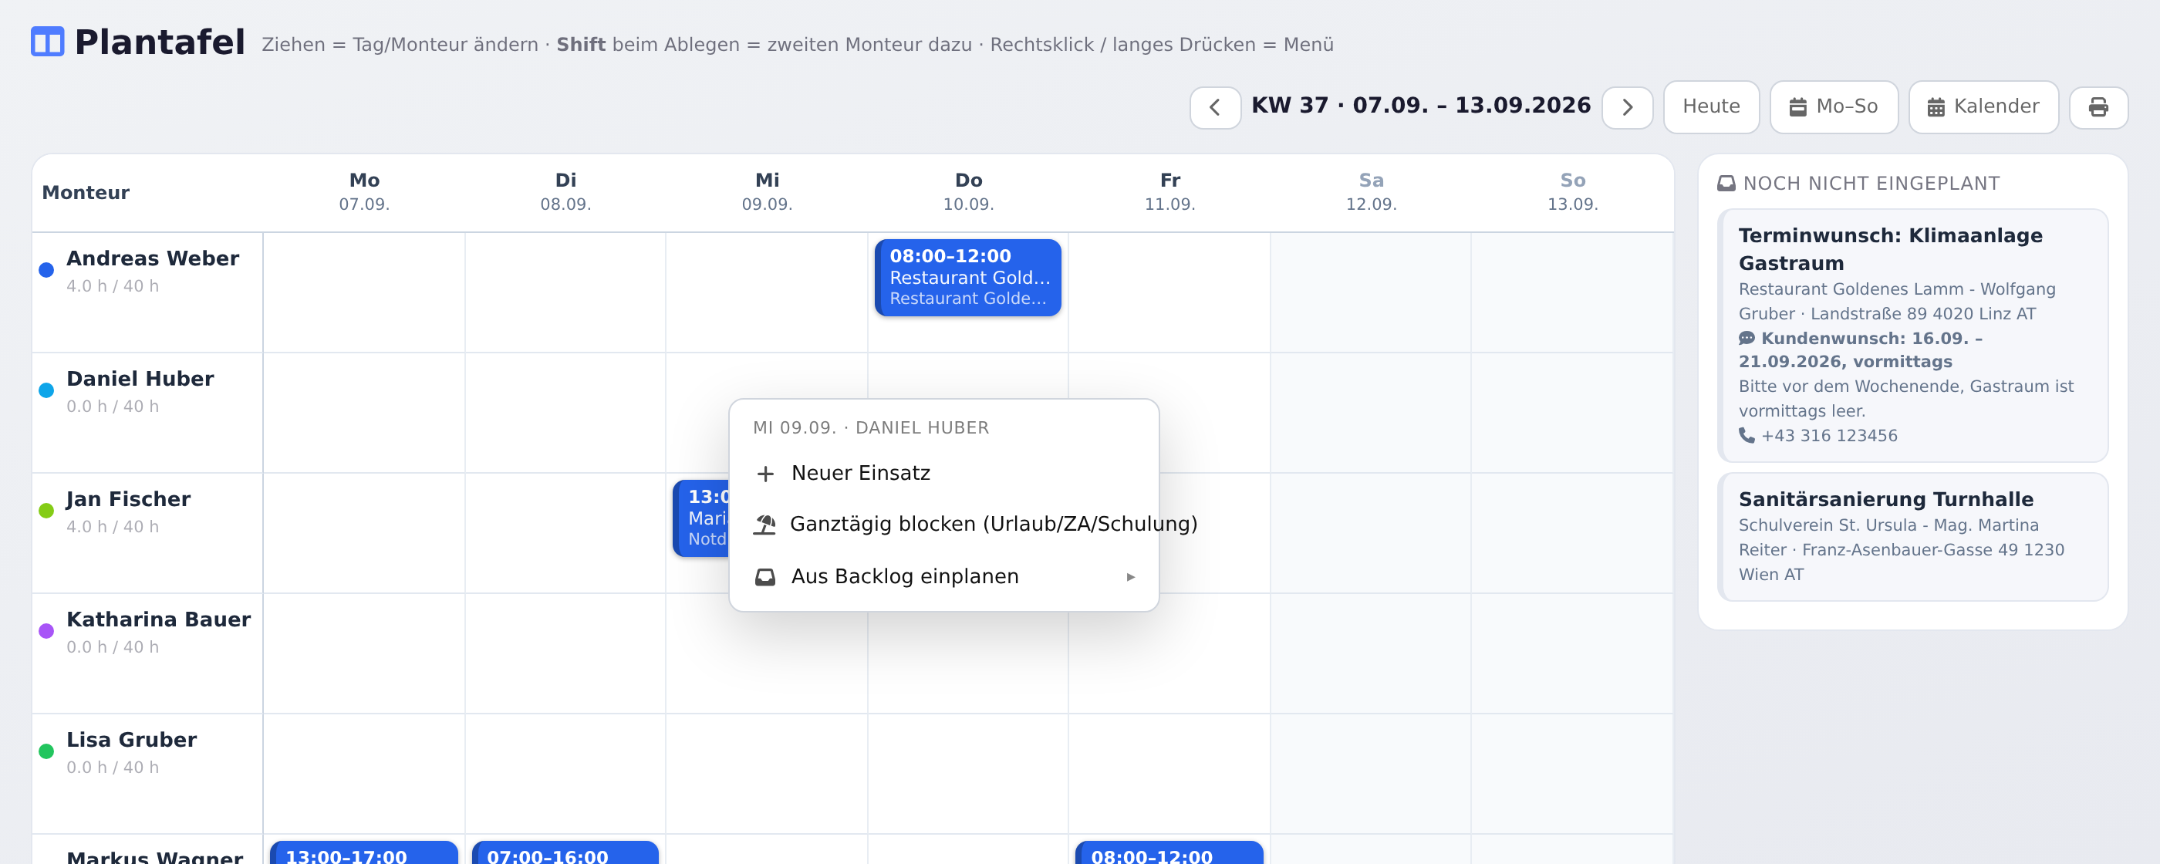Image resolution: width=2160 pixels, height=864 pixels.
Task: Open the Kalender view
Action: [1983, 106]
